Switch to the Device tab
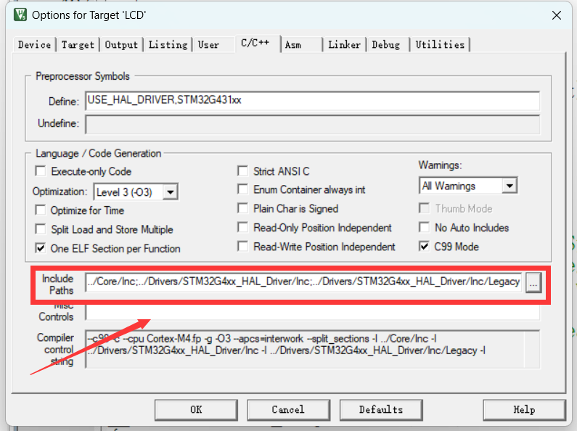577x431 pixels. pyautogui.click(x=35, y=45)
